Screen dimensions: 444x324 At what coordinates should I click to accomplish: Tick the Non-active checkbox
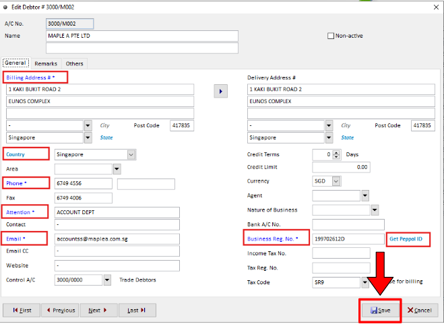point(330,36)
